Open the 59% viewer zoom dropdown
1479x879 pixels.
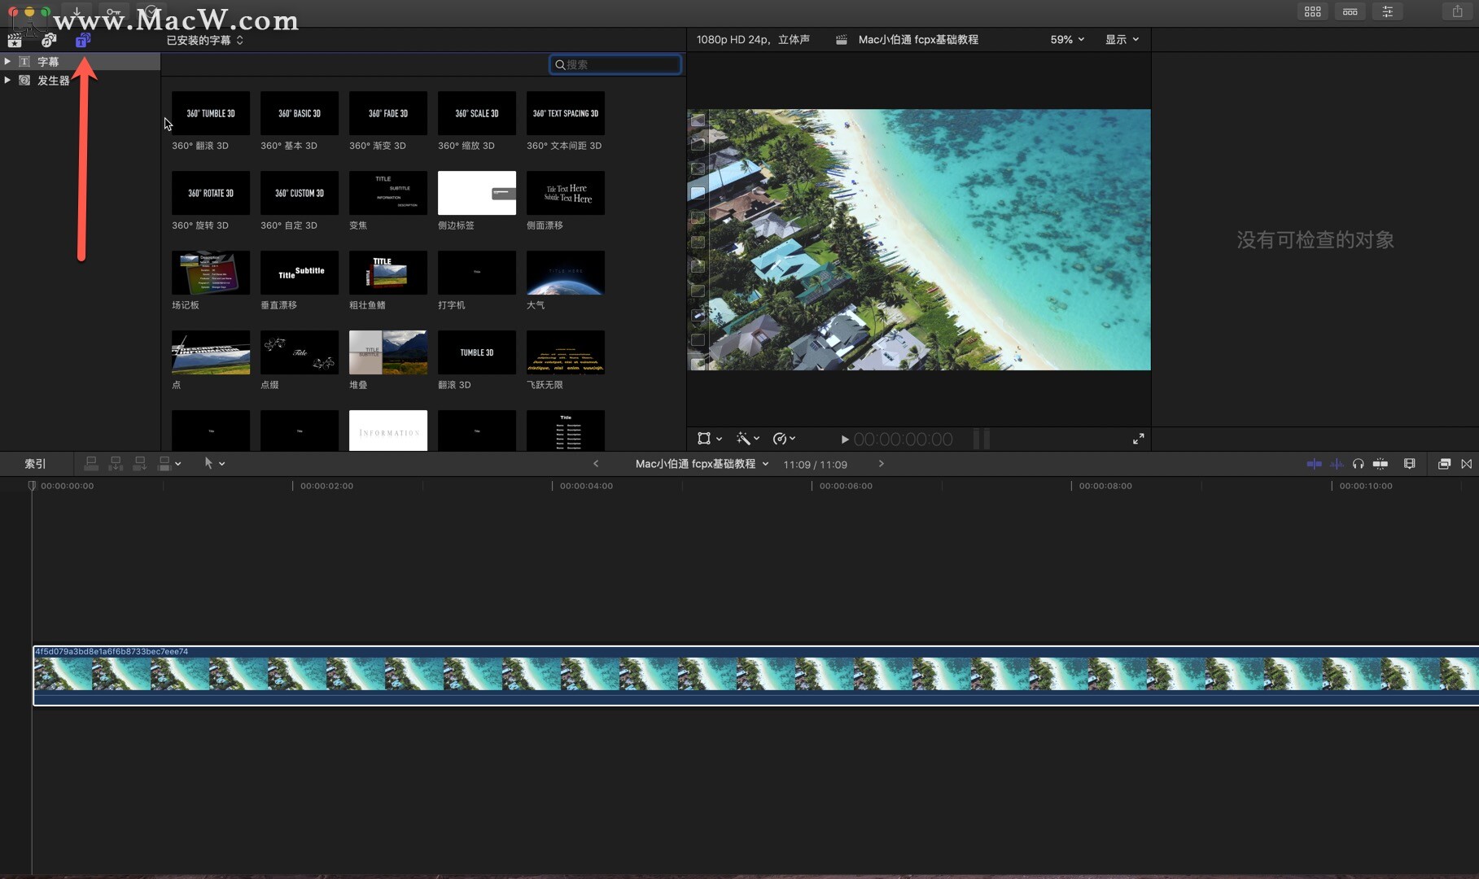[x=1066, y=40]
